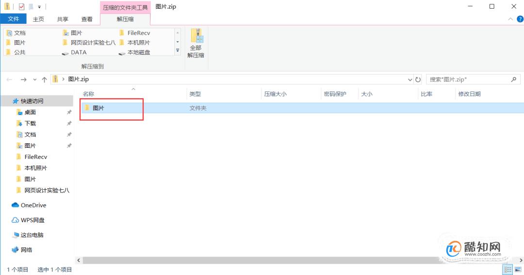The height and width of the screenshot is (275, 524).
Task: Open the help question mark icon
Action: (x=520, y=19)
